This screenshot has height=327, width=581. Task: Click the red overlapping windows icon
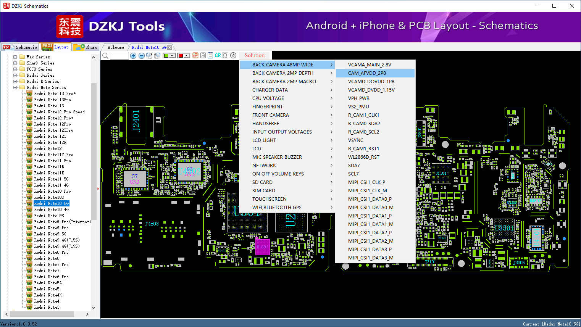[x=195, y=55]
